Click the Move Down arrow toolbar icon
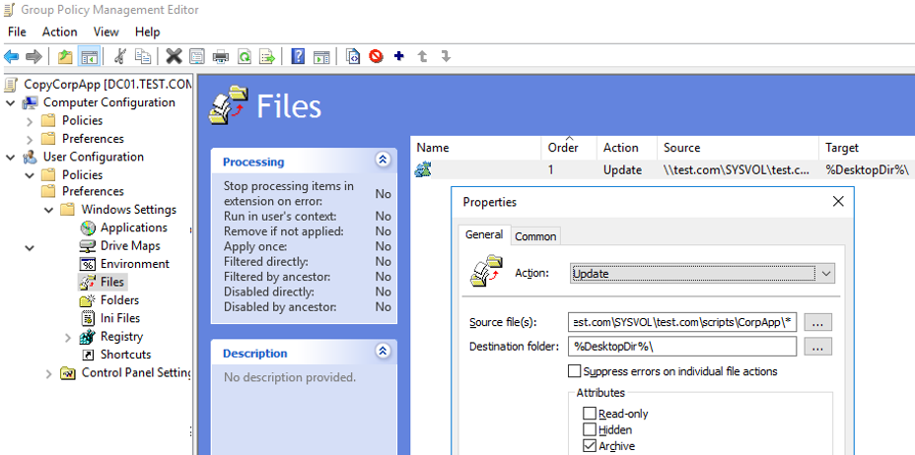This screenshot has width=915, height=455. (446, 56)
